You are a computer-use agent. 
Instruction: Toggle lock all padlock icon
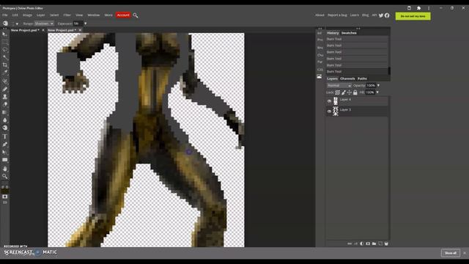coord(355,92)
